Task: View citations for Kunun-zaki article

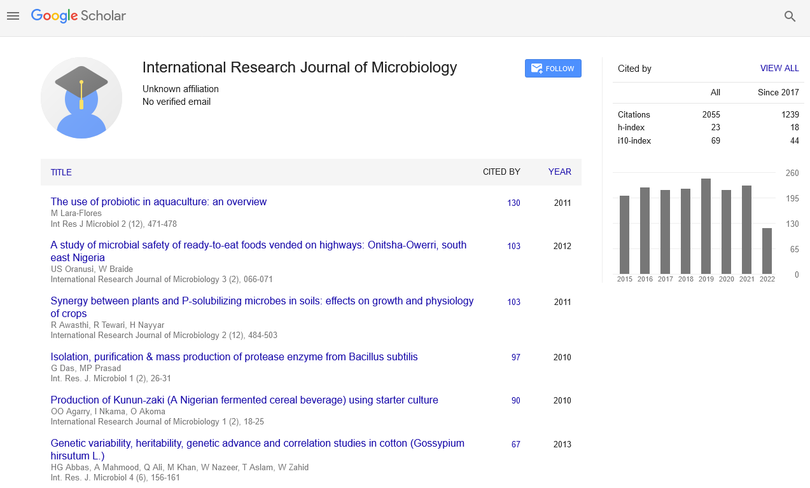Action: click(x=515, y=400)
